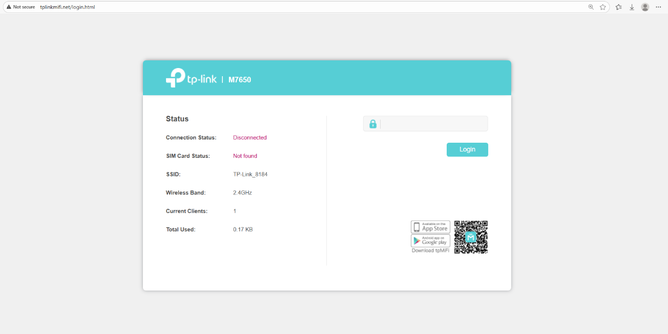Add page to favorites with star icon
The image size is (668, 334).
pos(603,7)
